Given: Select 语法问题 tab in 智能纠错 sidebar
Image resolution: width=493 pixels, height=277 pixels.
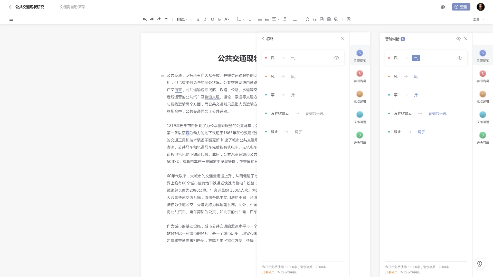Looking at the screenshot, I should 483,137.
